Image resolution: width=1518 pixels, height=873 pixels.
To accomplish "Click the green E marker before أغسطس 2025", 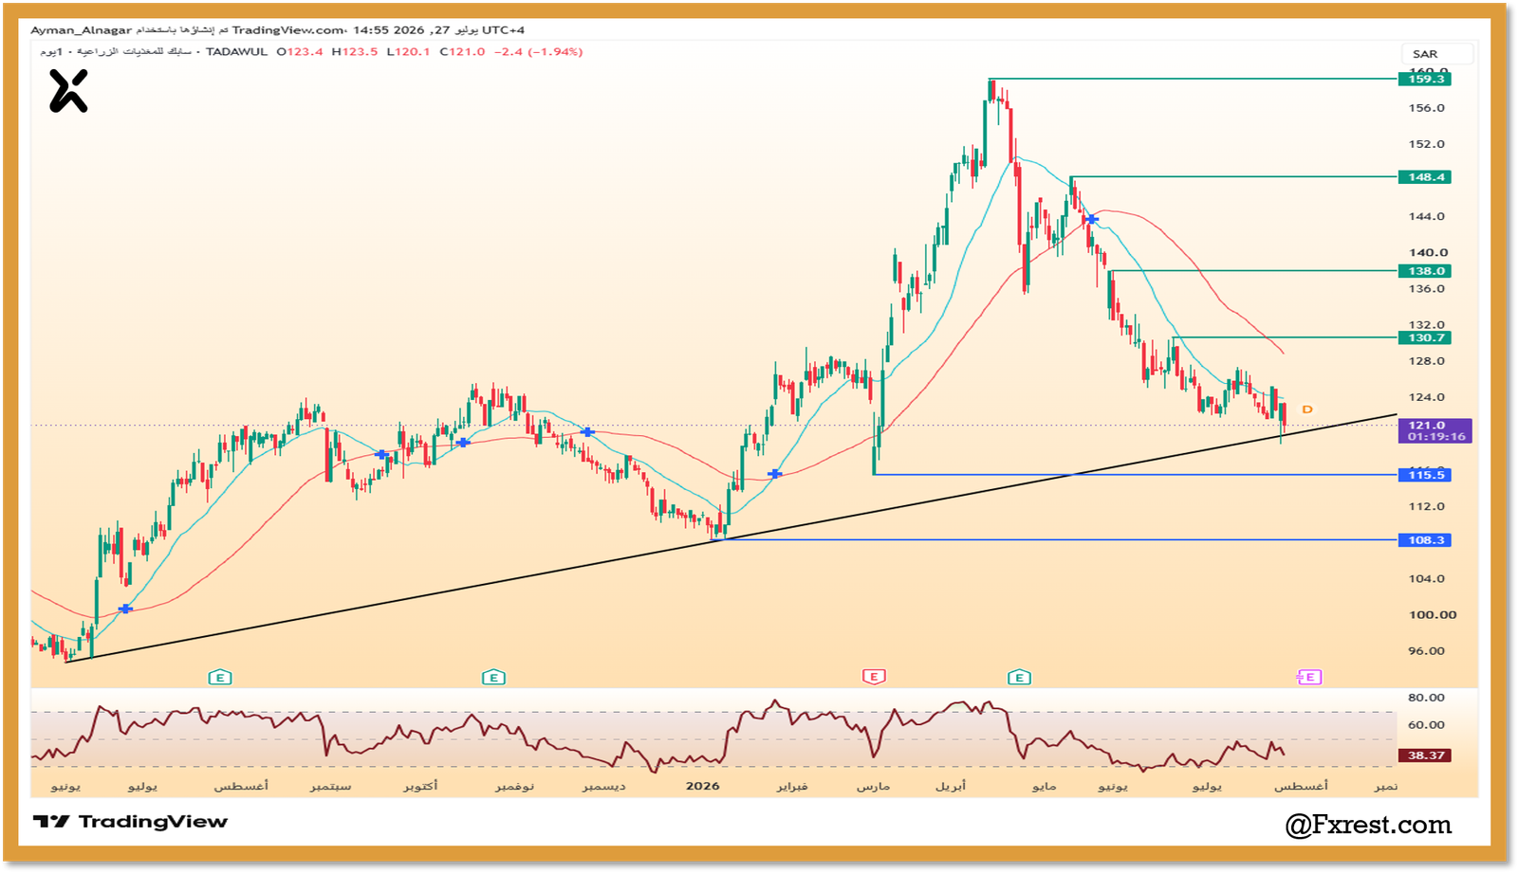I will tap(220, 677).
